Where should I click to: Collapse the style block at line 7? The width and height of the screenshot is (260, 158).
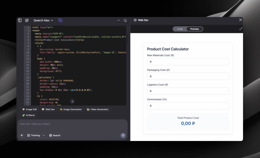coord(30,43)
